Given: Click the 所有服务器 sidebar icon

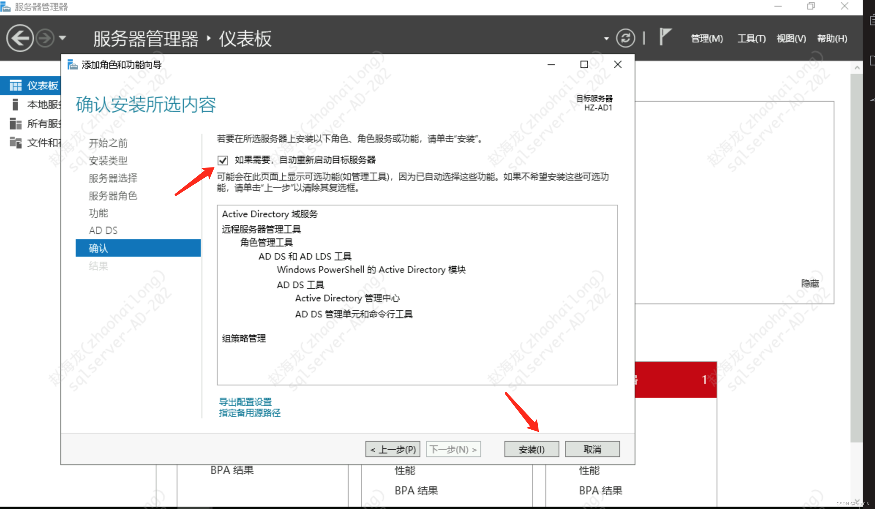Looking at the screenshot, I should 15,124.
